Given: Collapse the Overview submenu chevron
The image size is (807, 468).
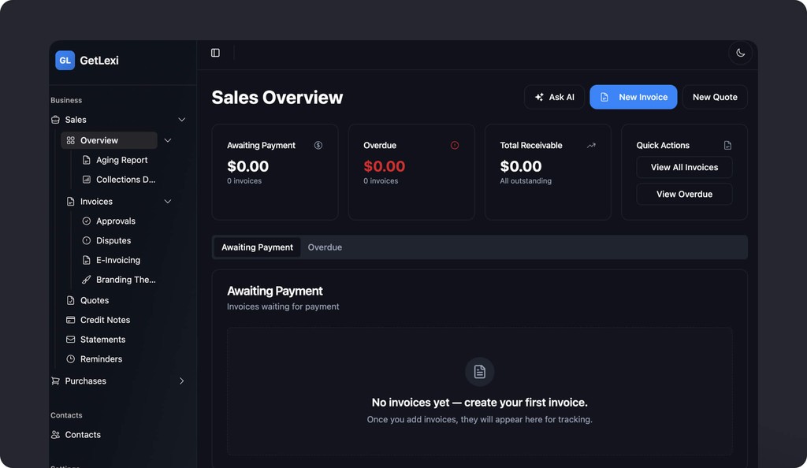Looking at the screenshot, I should (168, 140).
